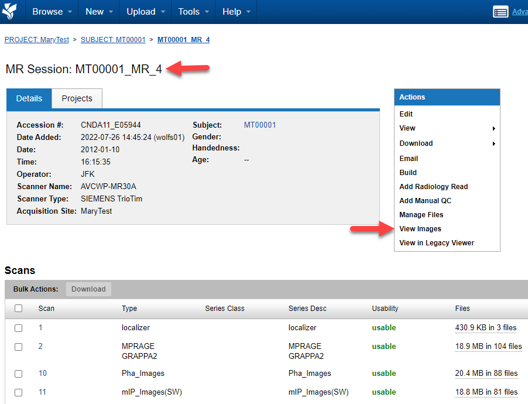
Task: Click the bulk Download button
Action: tap(88, 289)
